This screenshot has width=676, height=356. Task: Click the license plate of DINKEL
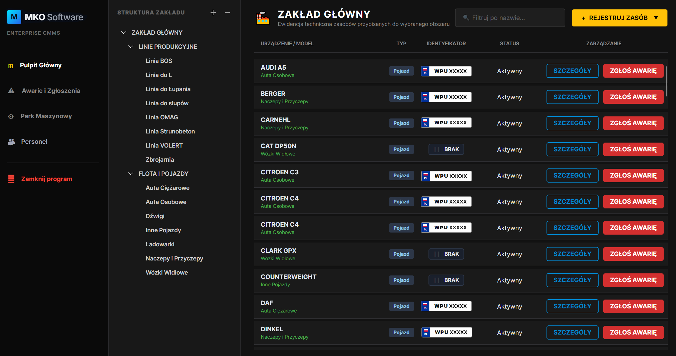[447, 332]
